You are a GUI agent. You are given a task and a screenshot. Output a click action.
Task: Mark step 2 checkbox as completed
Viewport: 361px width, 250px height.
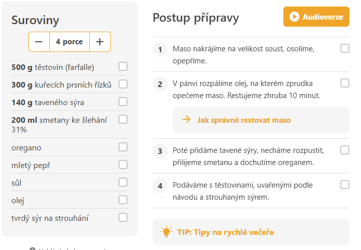(345, 83)
